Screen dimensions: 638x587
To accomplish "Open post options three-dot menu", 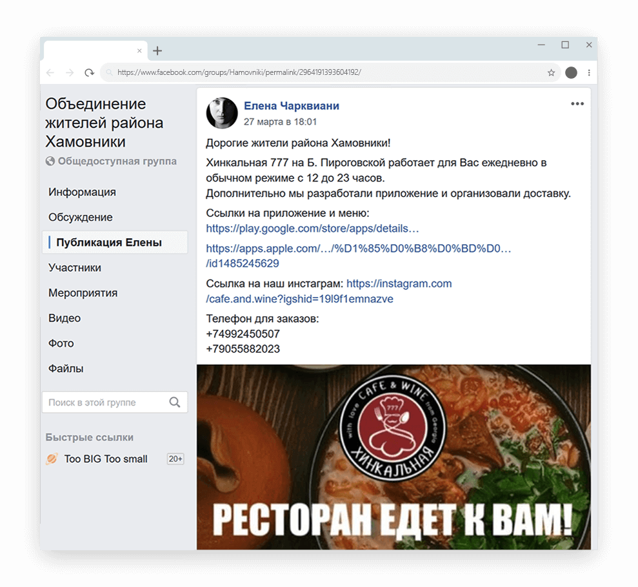I will [577, 104].
